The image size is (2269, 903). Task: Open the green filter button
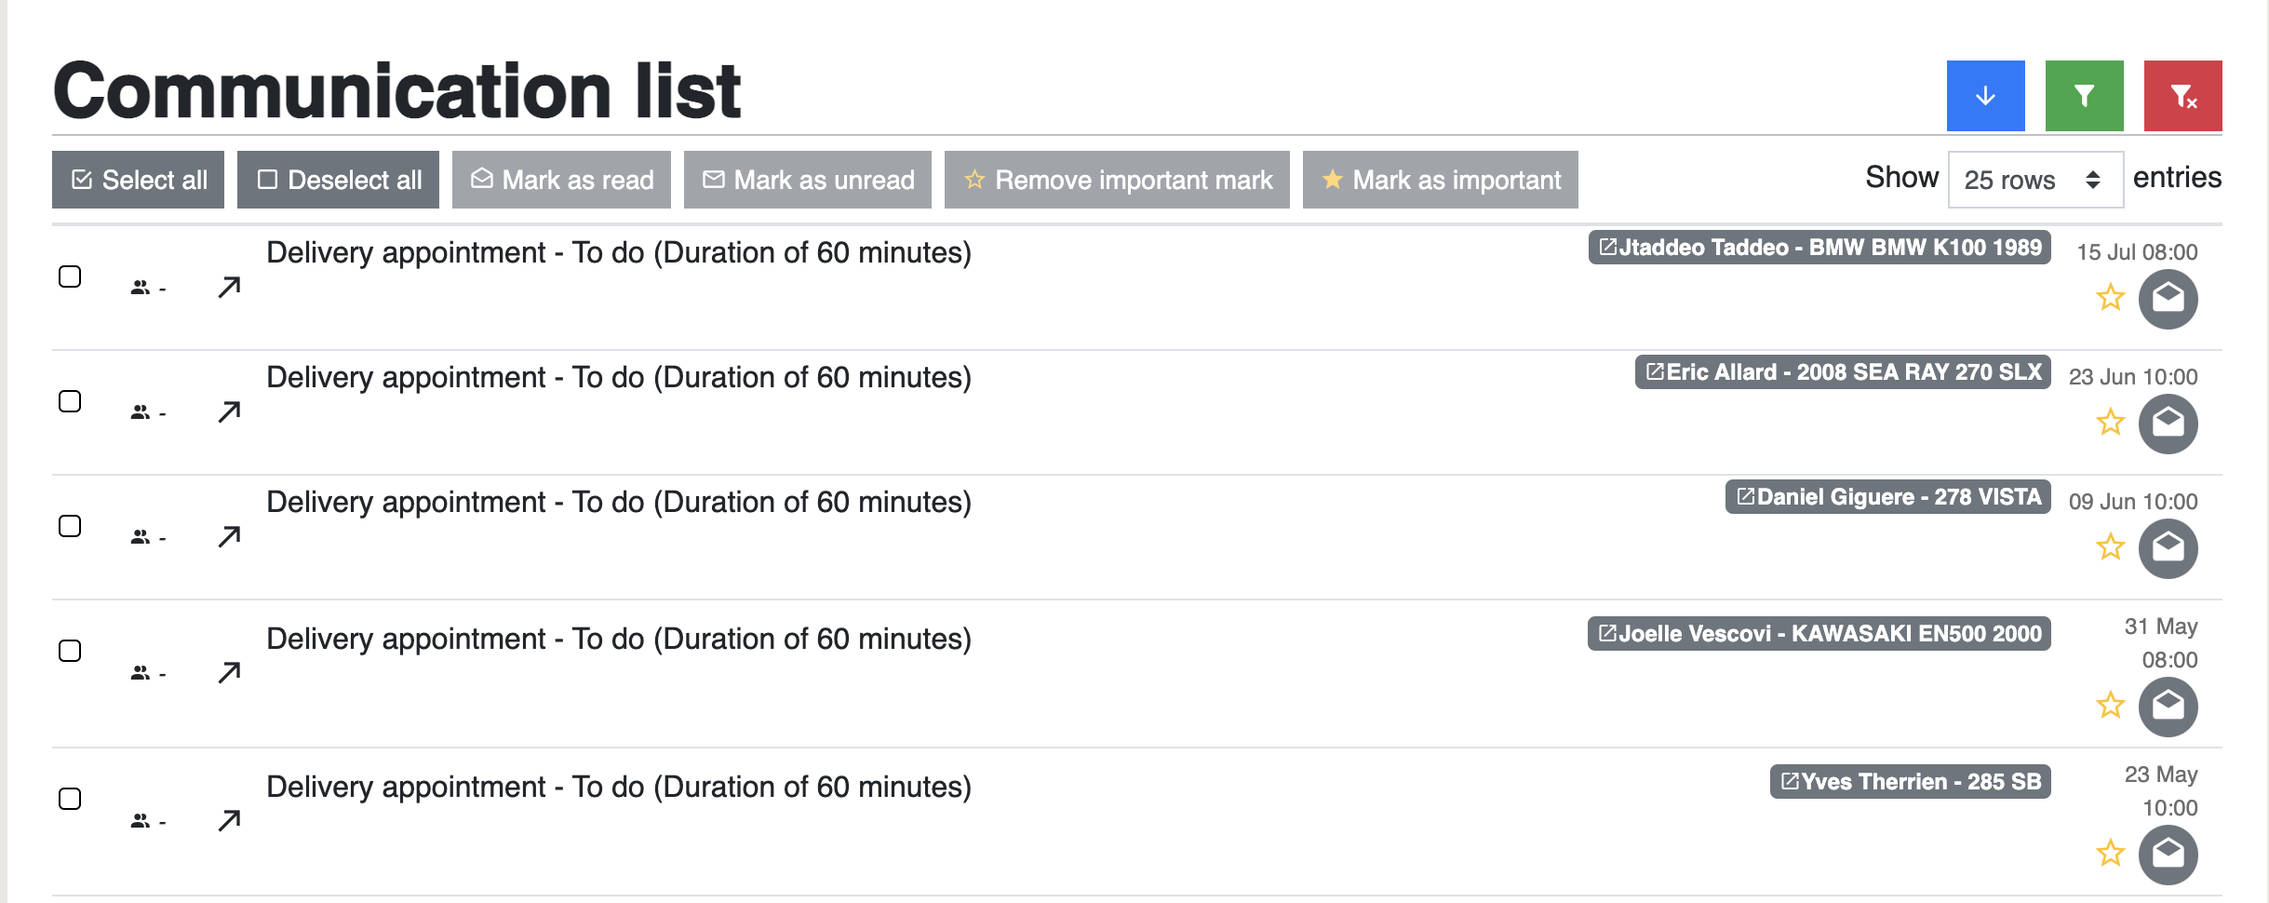[2084, 96]
